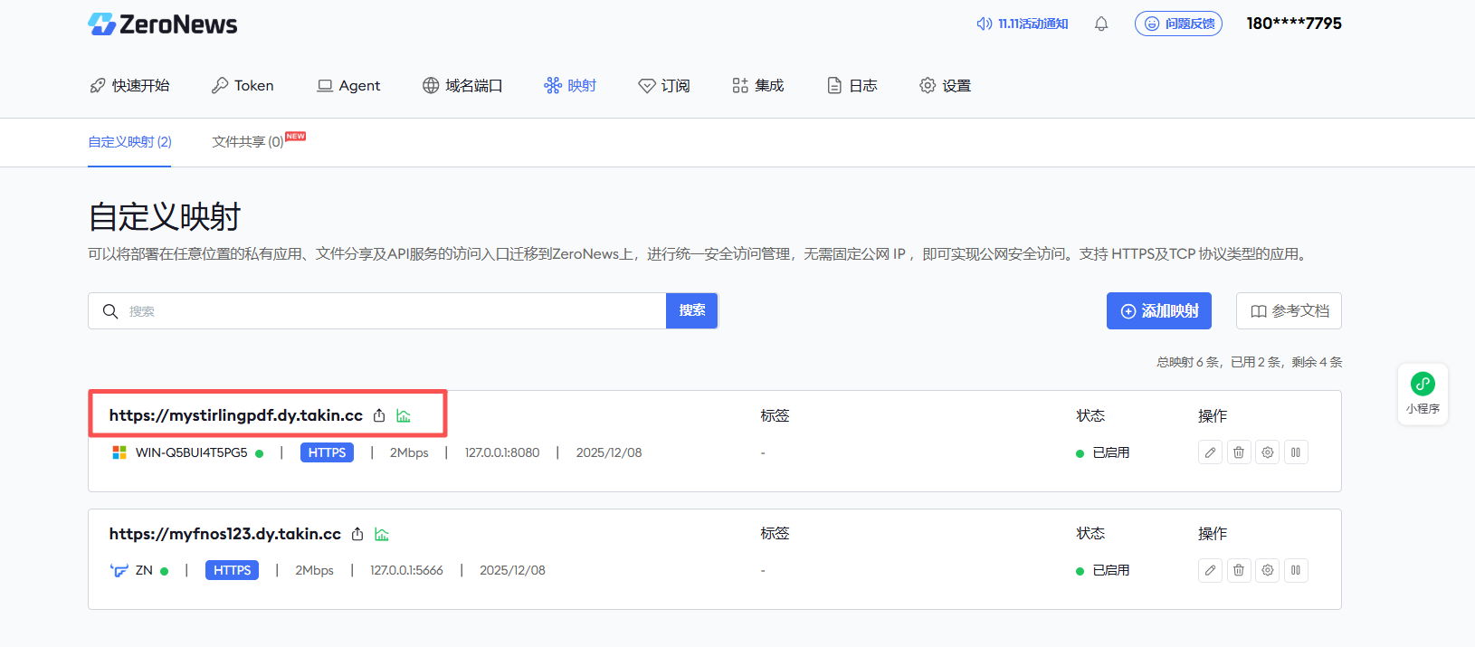Open the https://mystirlingpdf.dy.takin.cc link

click(235, 415)
